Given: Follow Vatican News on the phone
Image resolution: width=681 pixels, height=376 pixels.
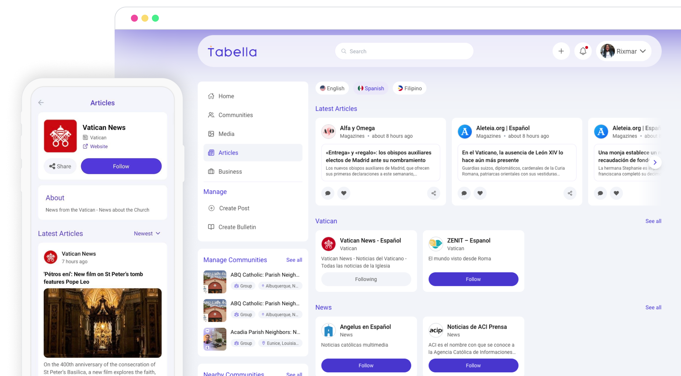Looking at the screenshot, I should 121,166.
